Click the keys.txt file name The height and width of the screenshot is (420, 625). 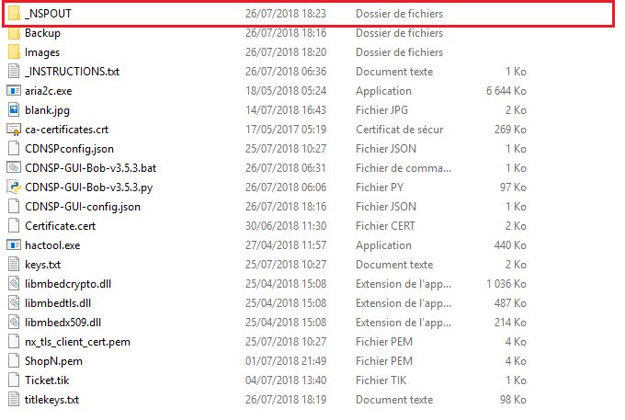(x=42, y=265)
